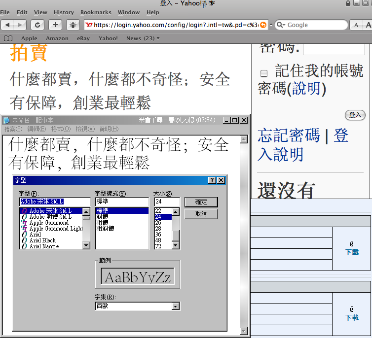Click the 取消 button in font dialog
Screen dimensions: 372x338
pos(201,214)
